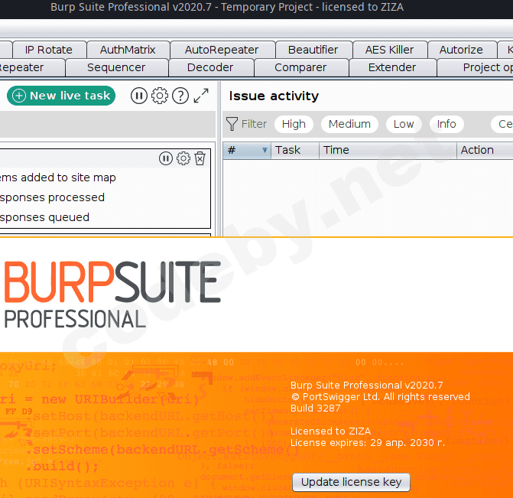Open the Sequencer tab
Viewport: 513px width, 498px height.
(116, 67)
